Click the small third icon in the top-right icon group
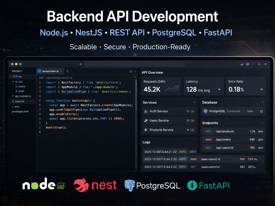This screenshot has width=275, height=206. pos(253,64)
